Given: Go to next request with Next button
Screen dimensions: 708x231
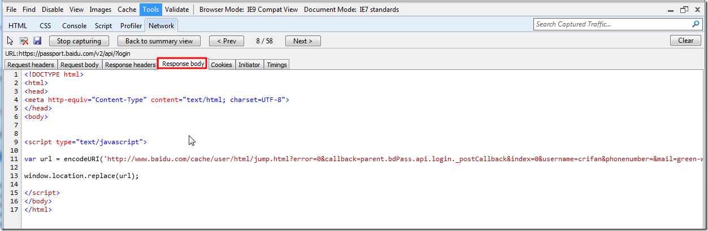Looking at the screenshot, I should tap(303, 41).
